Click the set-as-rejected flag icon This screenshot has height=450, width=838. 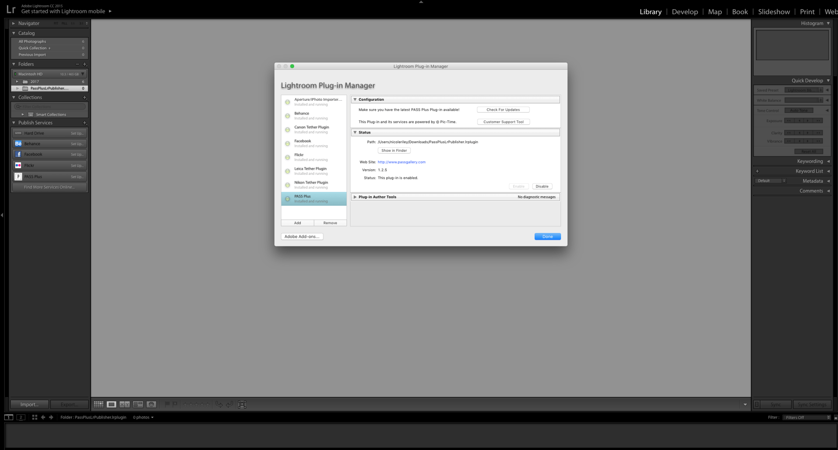point(175,405)
